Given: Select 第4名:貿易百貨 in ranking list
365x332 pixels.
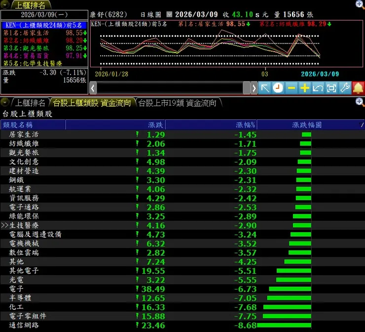Looking at the screenshot, I should click(x=45, y=56).
